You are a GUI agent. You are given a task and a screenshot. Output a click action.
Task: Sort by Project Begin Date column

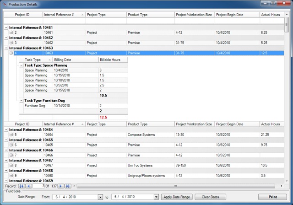(236, 15)
